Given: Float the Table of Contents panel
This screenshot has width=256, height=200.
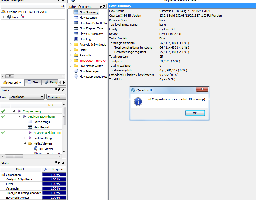Looking at the screenshot, I should (x=104, y=6).
